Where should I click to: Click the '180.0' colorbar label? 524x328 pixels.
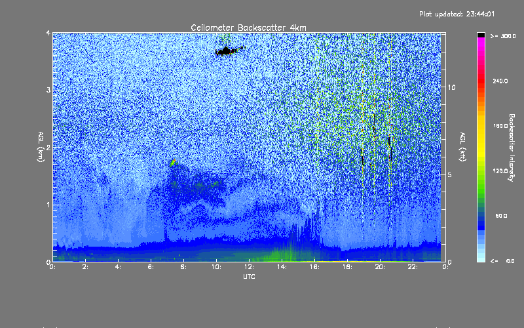(500, 126)
